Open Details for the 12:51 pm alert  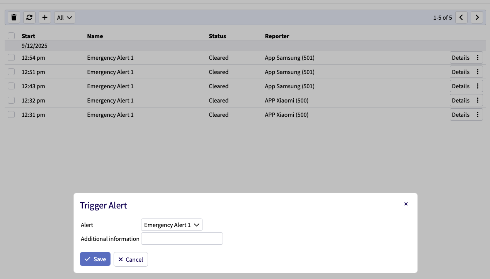461,72
